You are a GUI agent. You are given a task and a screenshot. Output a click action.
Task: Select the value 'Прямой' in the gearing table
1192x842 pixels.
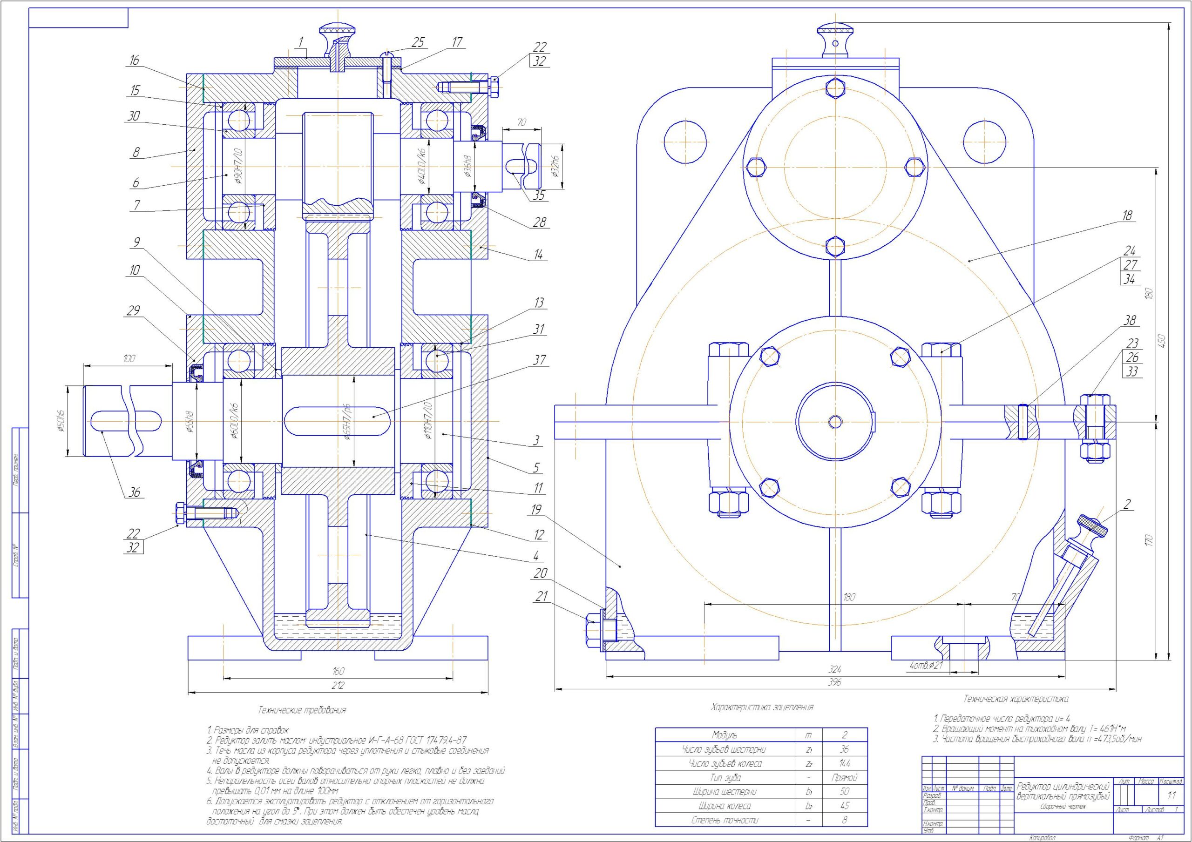(845, 778)
